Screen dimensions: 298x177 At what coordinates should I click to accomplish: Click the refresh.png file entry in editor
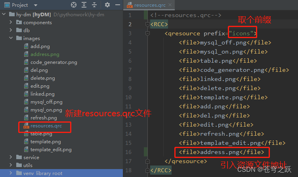pos(222,134)
